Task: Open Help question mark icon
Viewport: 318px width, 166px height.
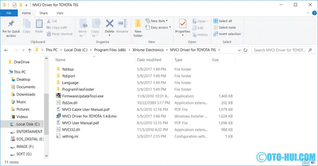Action: coord(314,13)
